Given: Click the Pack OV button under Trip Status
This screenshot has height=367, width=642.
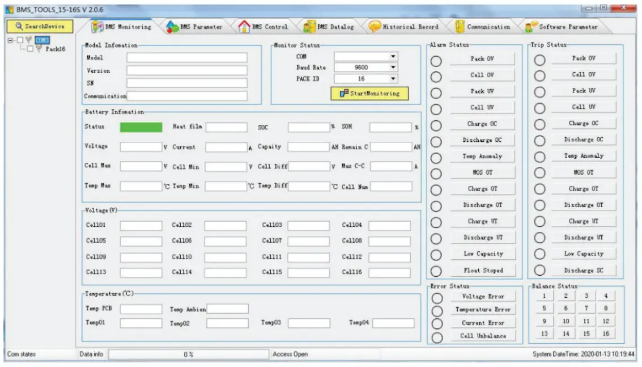Looking at the screenshot, I should tap(584, 58).
